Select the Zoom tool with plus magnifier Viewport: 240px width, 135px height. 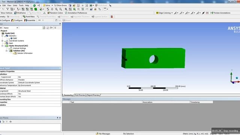coord(56,9)
